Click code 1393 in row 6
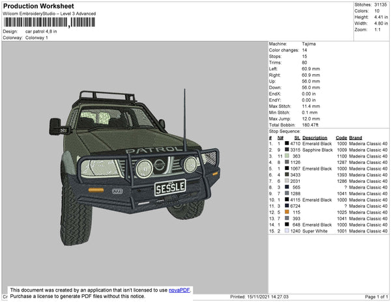The width and height of the screenshot is (391, 302). 342,175
